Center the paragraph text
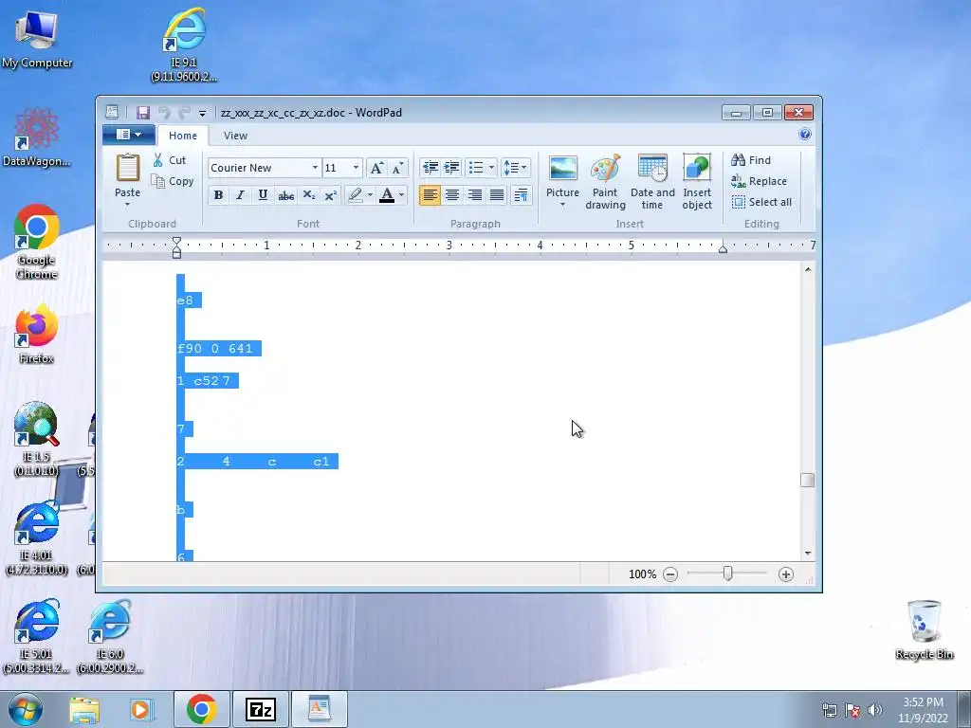The height and width of the screenshot is (728, 971). point(452,195)
